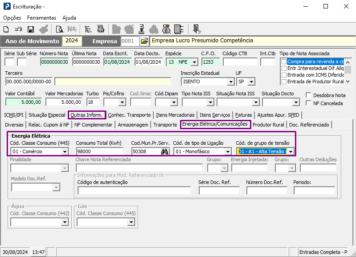Click the binoculars search icon for Cod.Mun.Pr.Serv.
Screen dimensions: 356x257
(164, 151)
